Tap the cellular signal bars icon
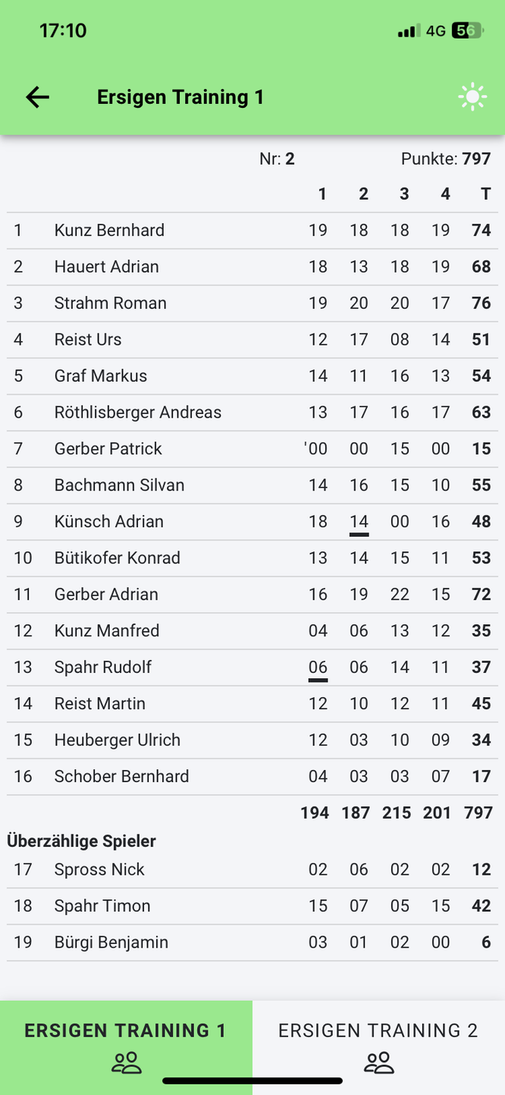 coord(408,31)
